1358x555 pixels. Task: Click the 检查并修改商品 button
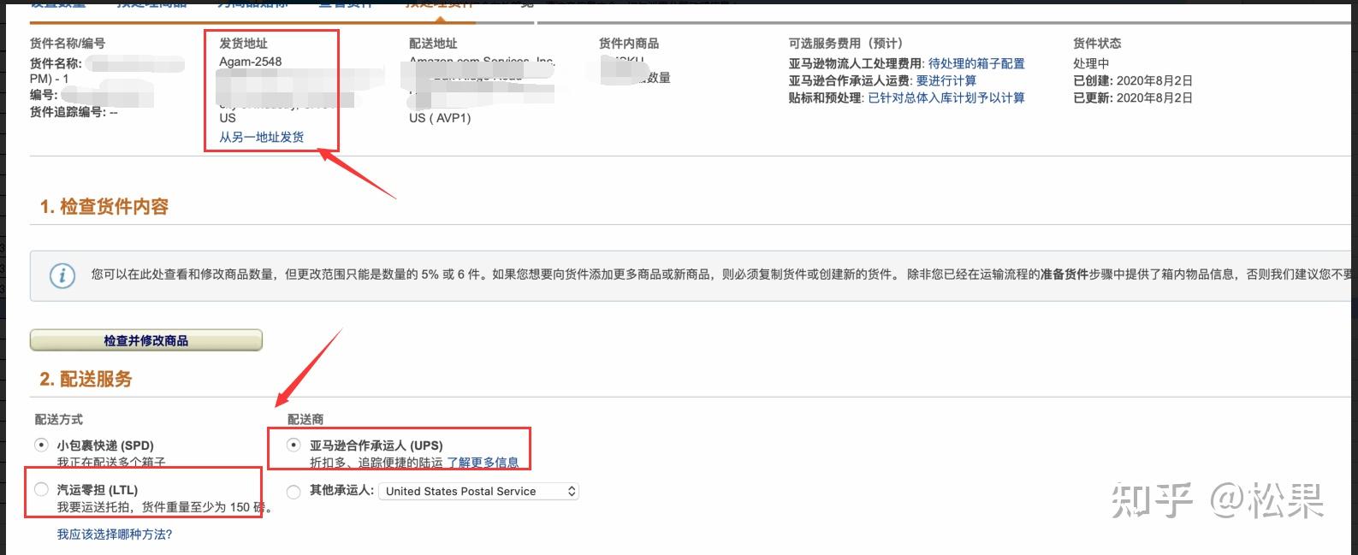point(146,340)
